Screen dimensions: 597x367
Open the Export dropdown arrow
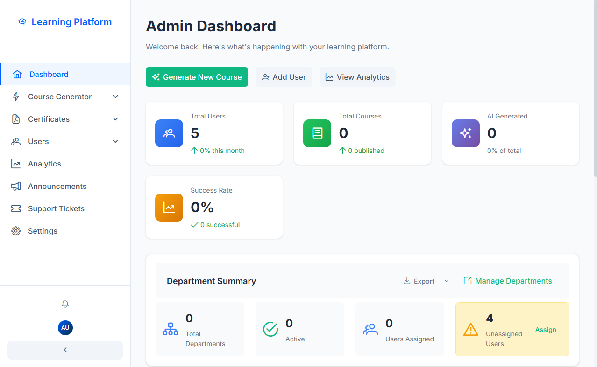446,281
